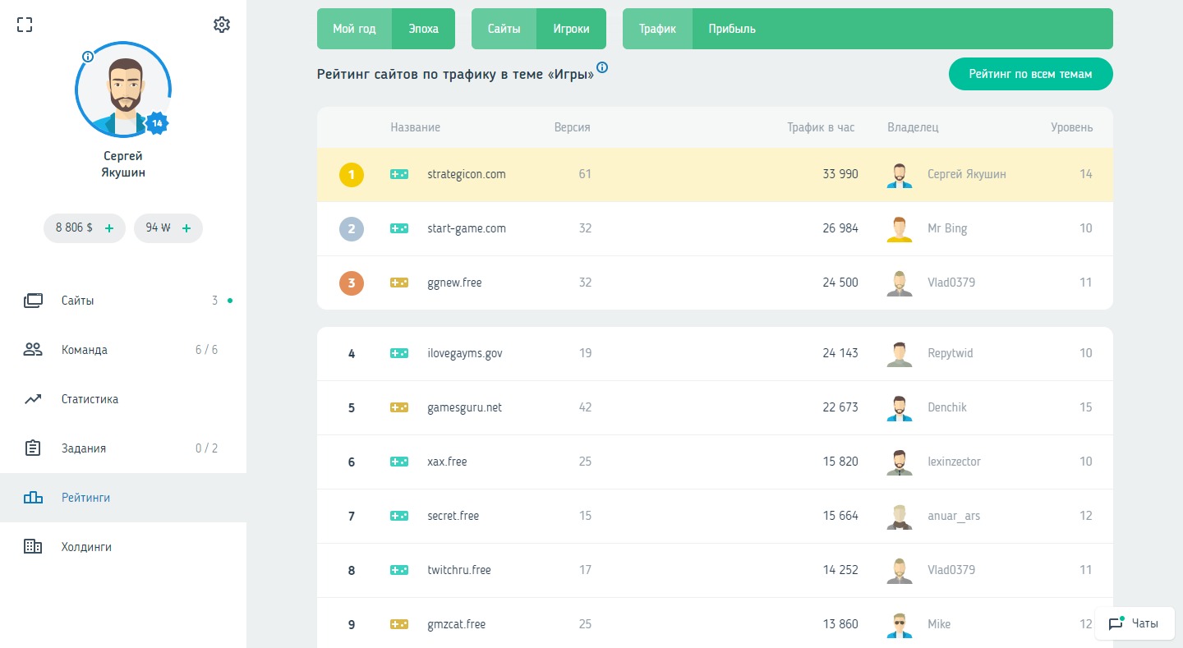The width and height of the screenshot is (1183, 648).
Task: Open the Чаты chat button
Action: (1135, 623)
